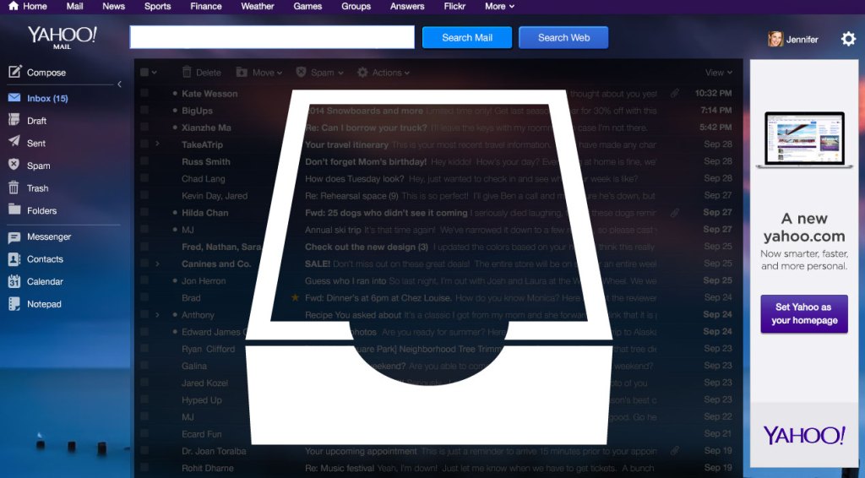Image resolution: width=865 pixels, height=478 pixels.
Task: Open Folders in the sidebar
Action: tap(33, 210)
